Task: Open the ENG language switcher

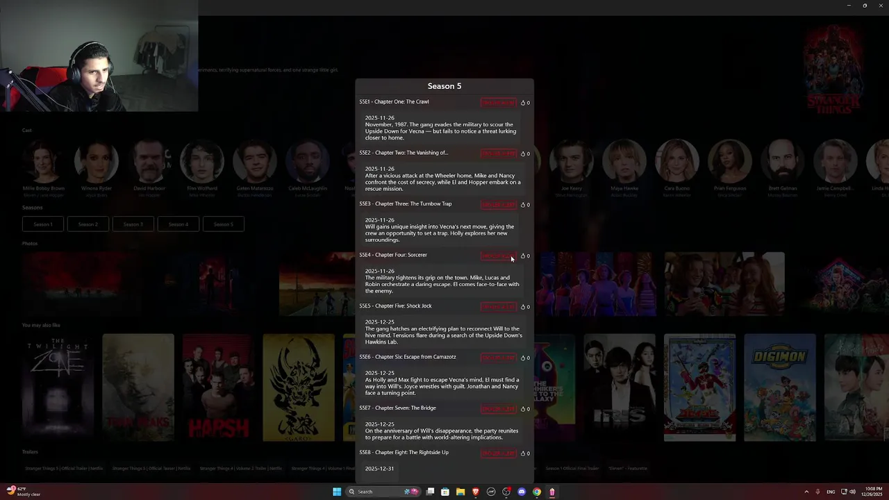Action: 831,492
